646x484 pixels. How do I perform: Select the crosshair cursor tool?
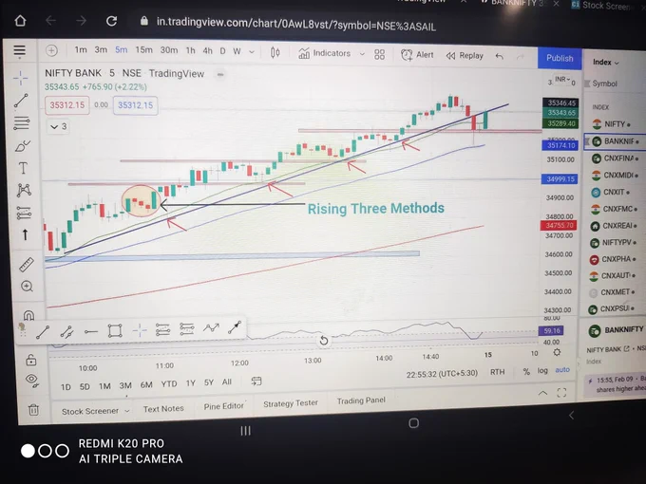point(20,78)
